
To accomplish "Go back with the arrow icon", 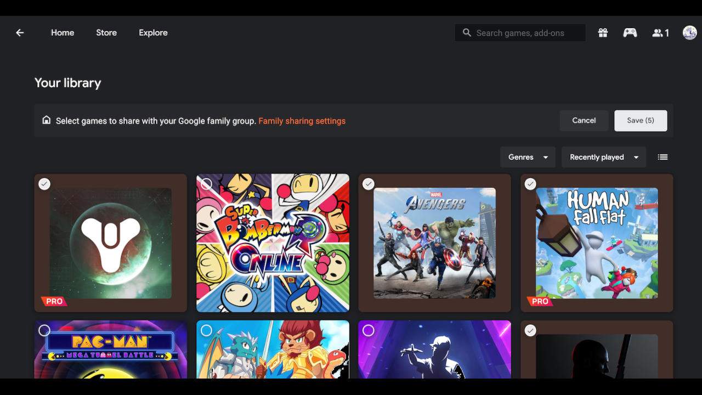I will (20, 32).
